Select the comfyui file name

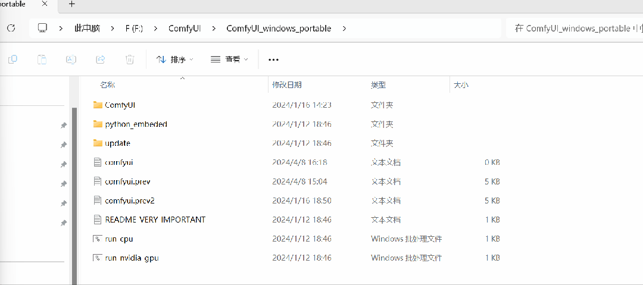click(x=119, y=162)
